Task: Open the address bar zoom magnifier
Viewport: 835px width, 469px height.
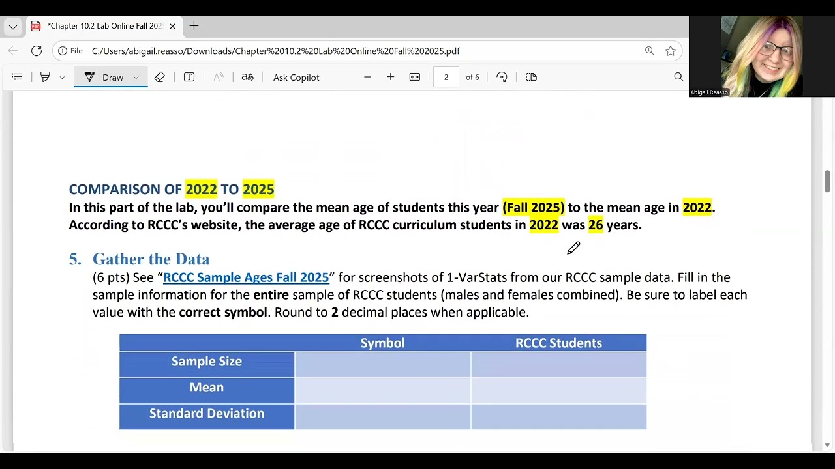Action: click(649, 51)
